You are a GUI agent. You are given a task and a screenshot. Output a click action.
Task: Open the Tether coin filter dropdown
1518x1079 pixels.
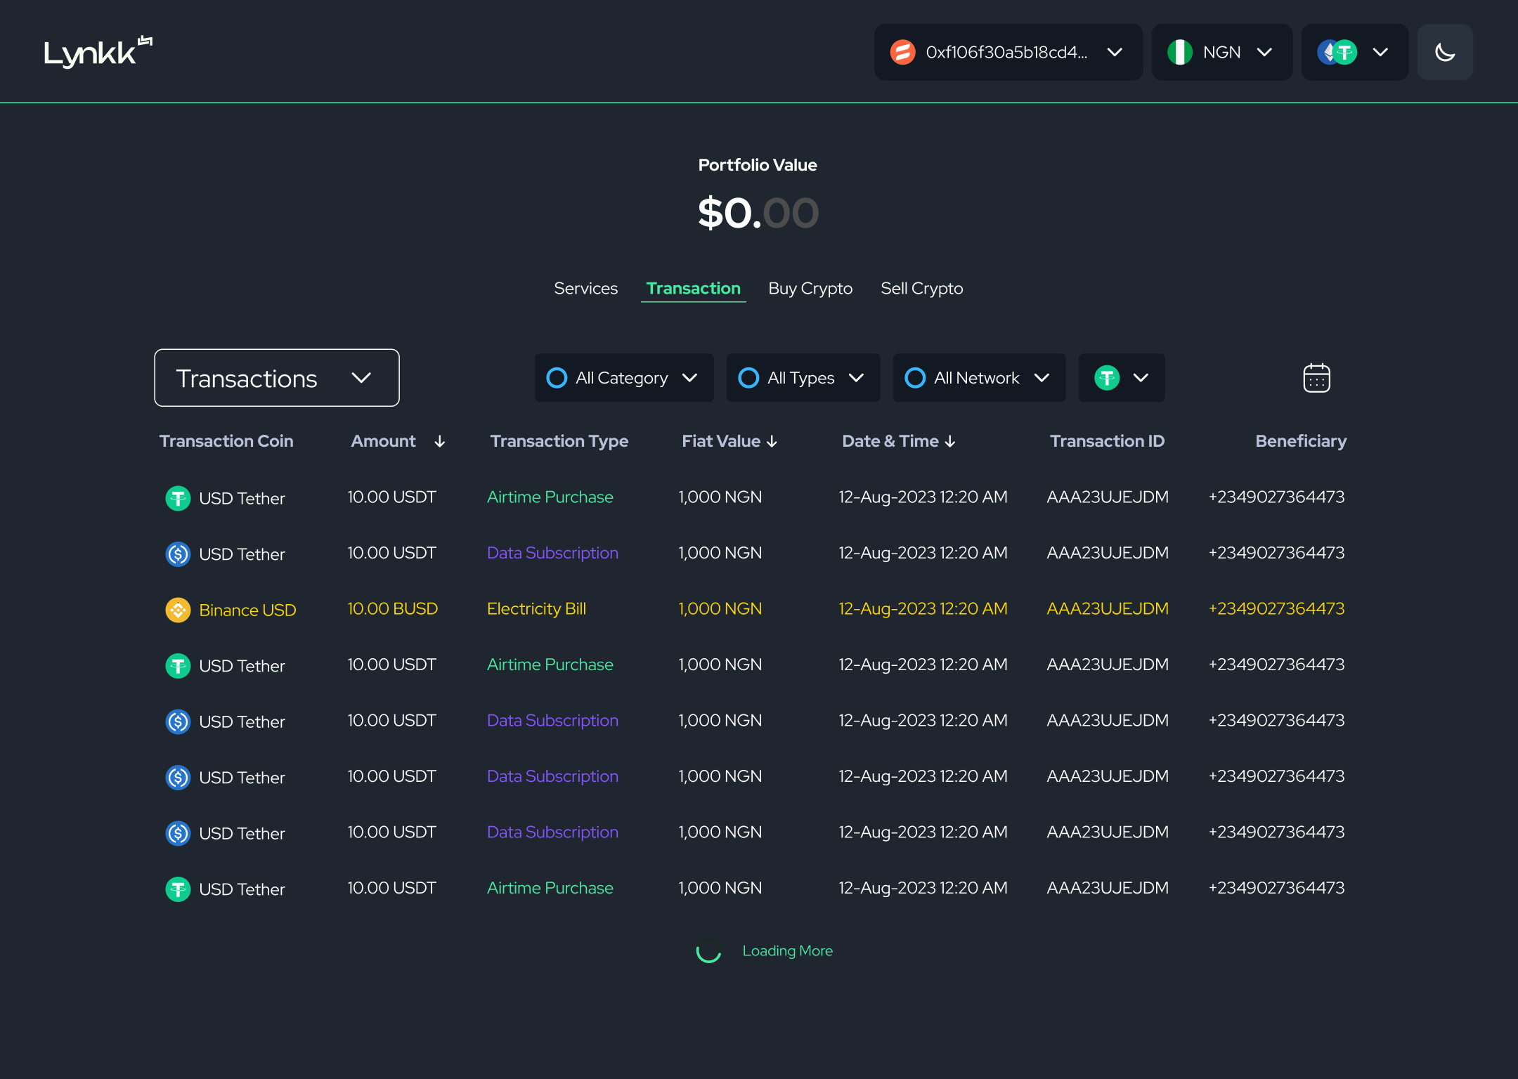[x=1122, y=378]
